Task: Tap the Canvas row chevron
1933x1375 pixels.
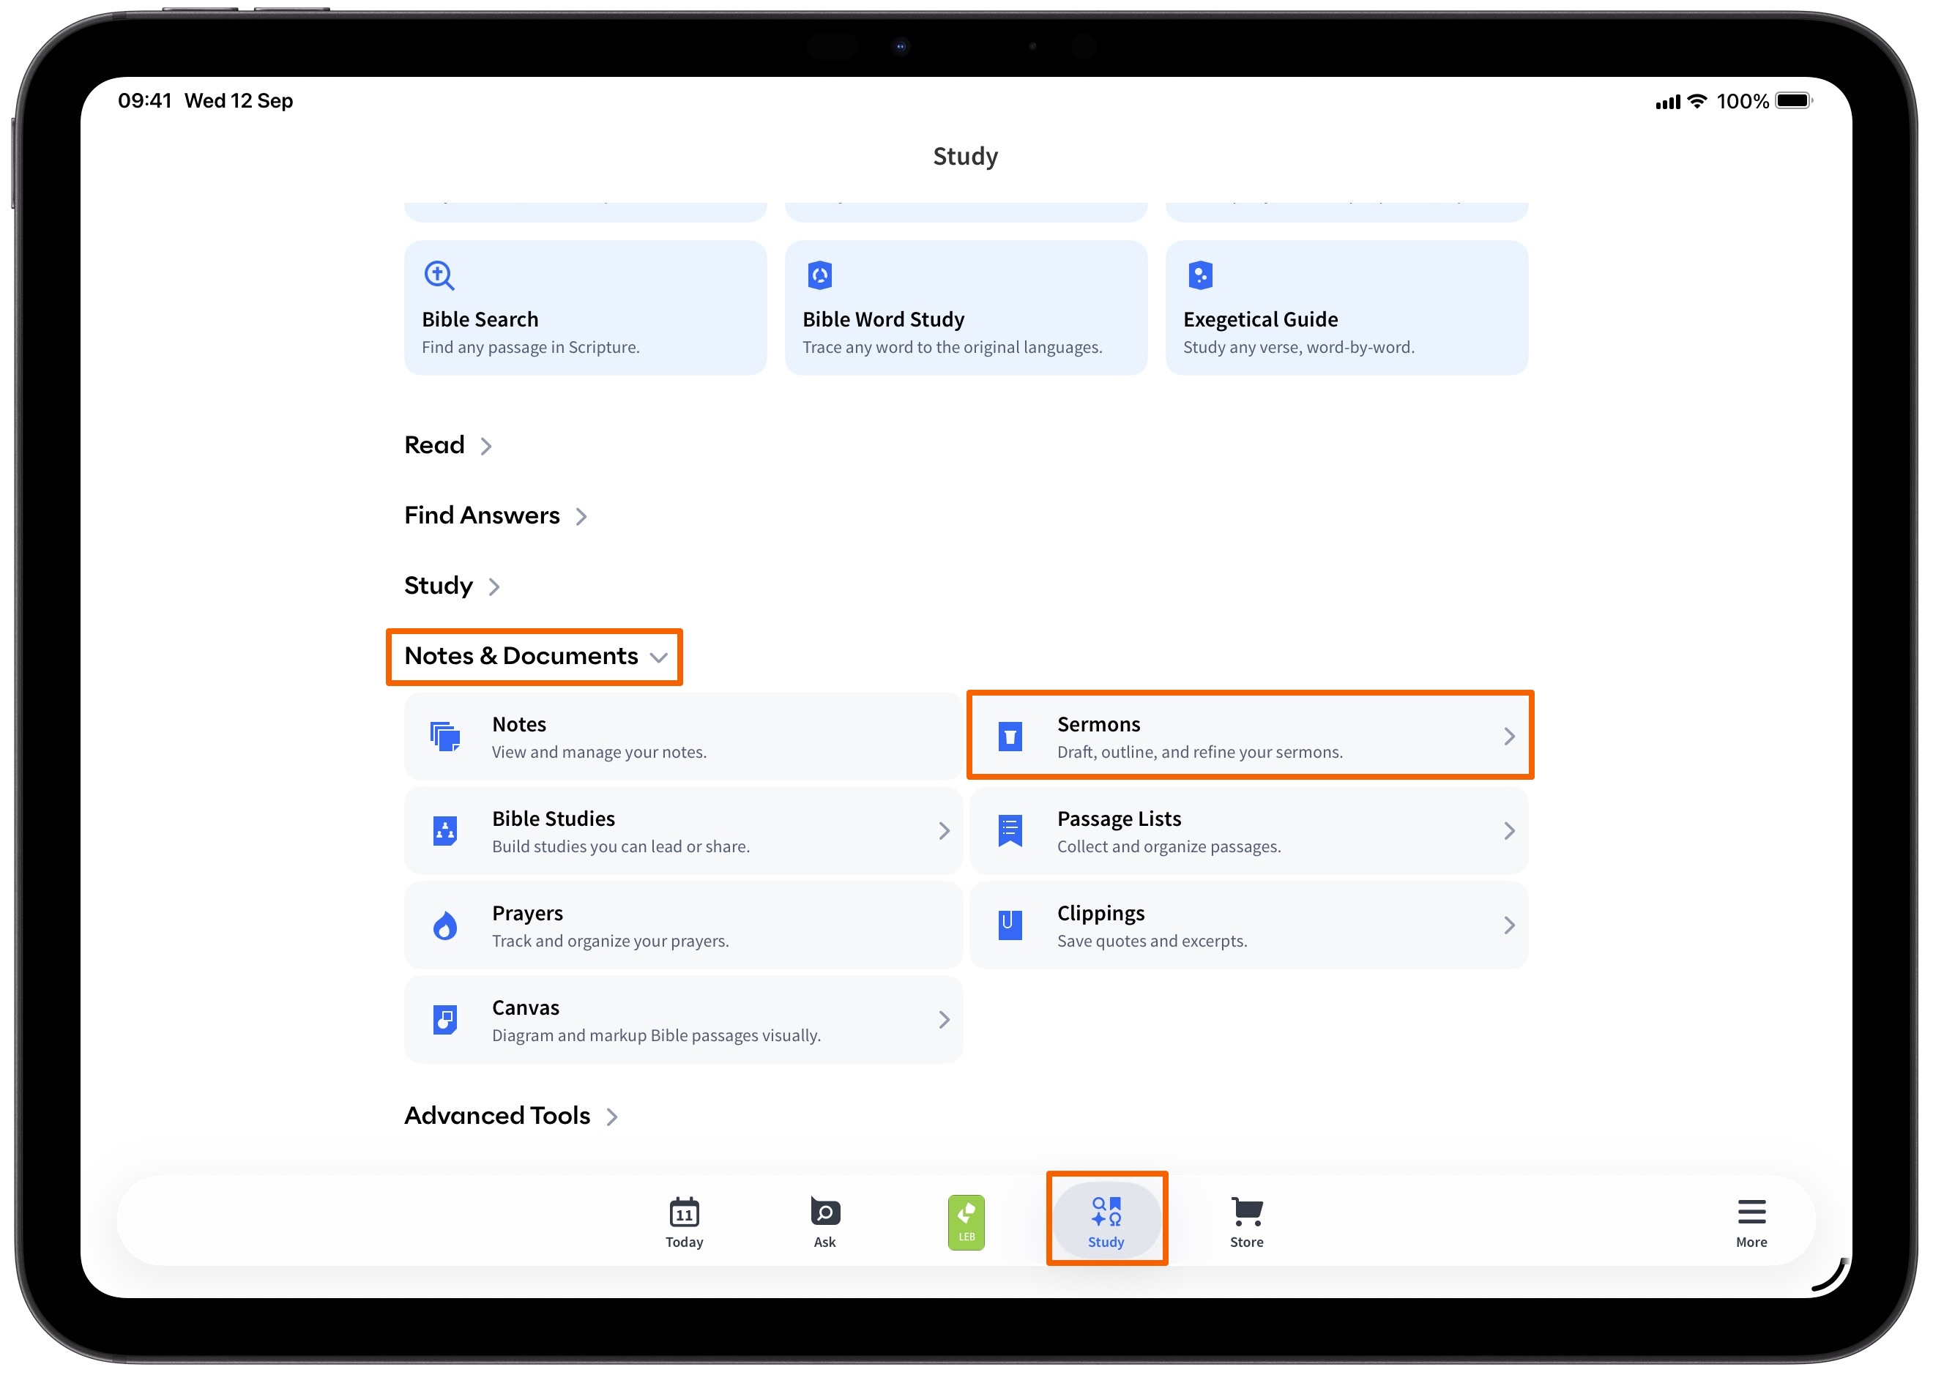Action: [x=943, y=1019]
